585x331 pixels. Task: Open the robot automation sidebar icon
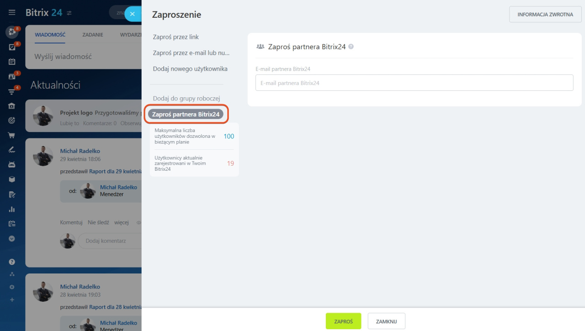tap(12, 164)
